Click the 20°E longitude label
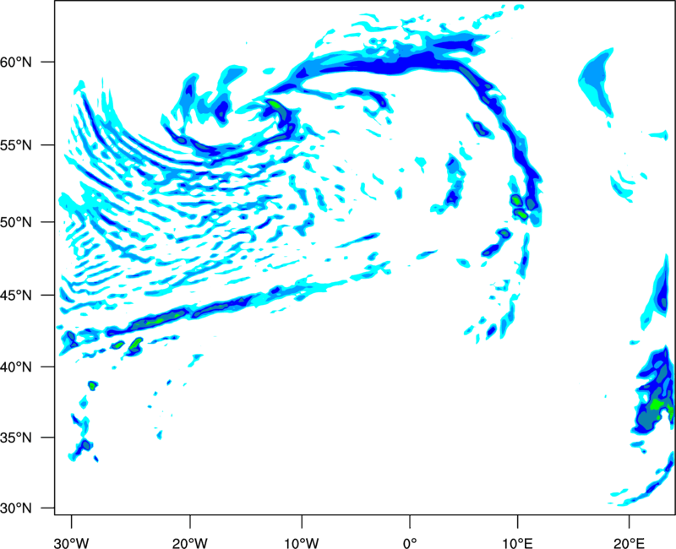 629,543
